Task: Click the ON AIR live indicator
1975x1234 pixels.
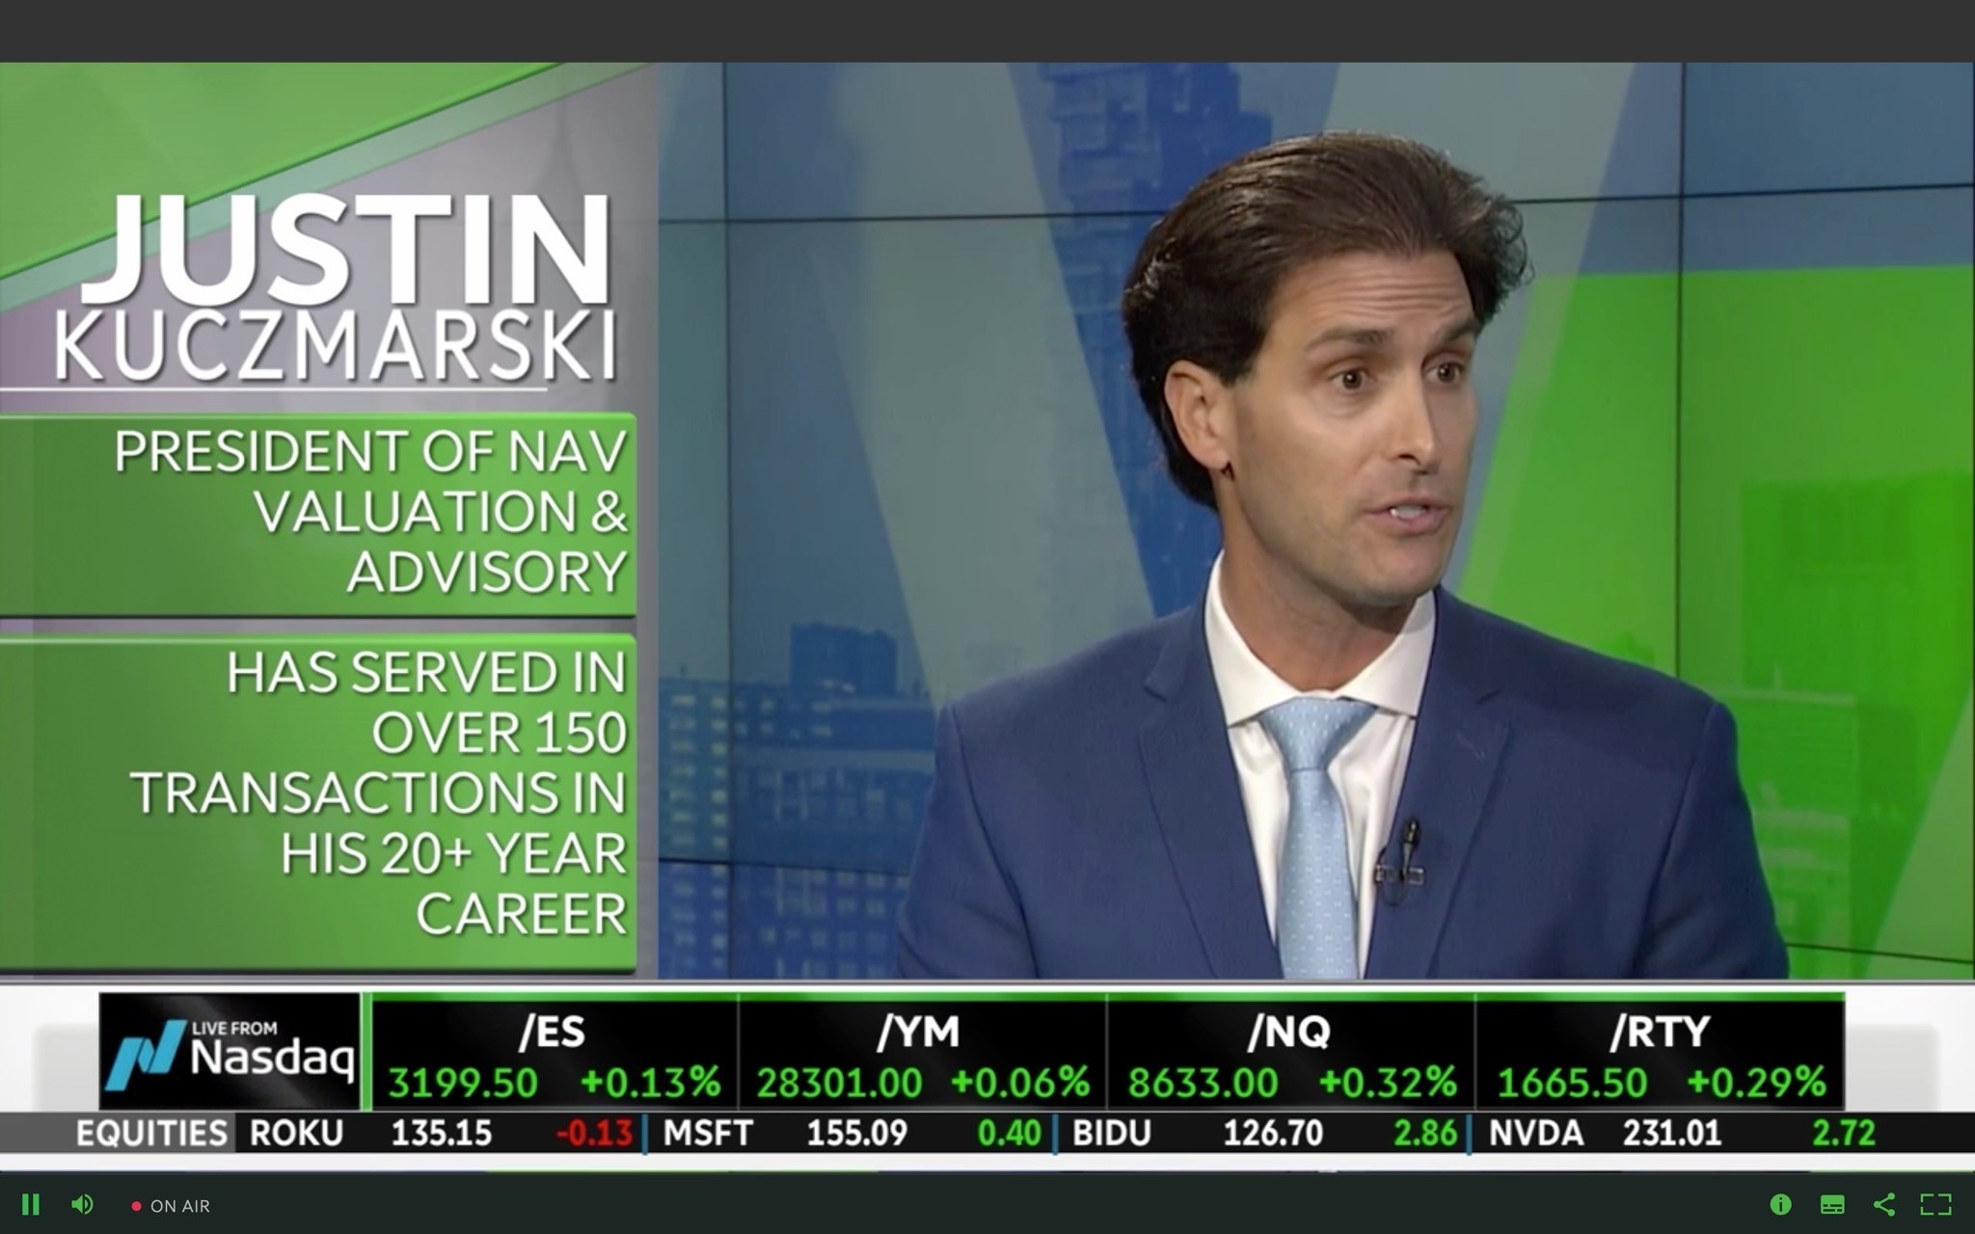Action: [171, 1206]
